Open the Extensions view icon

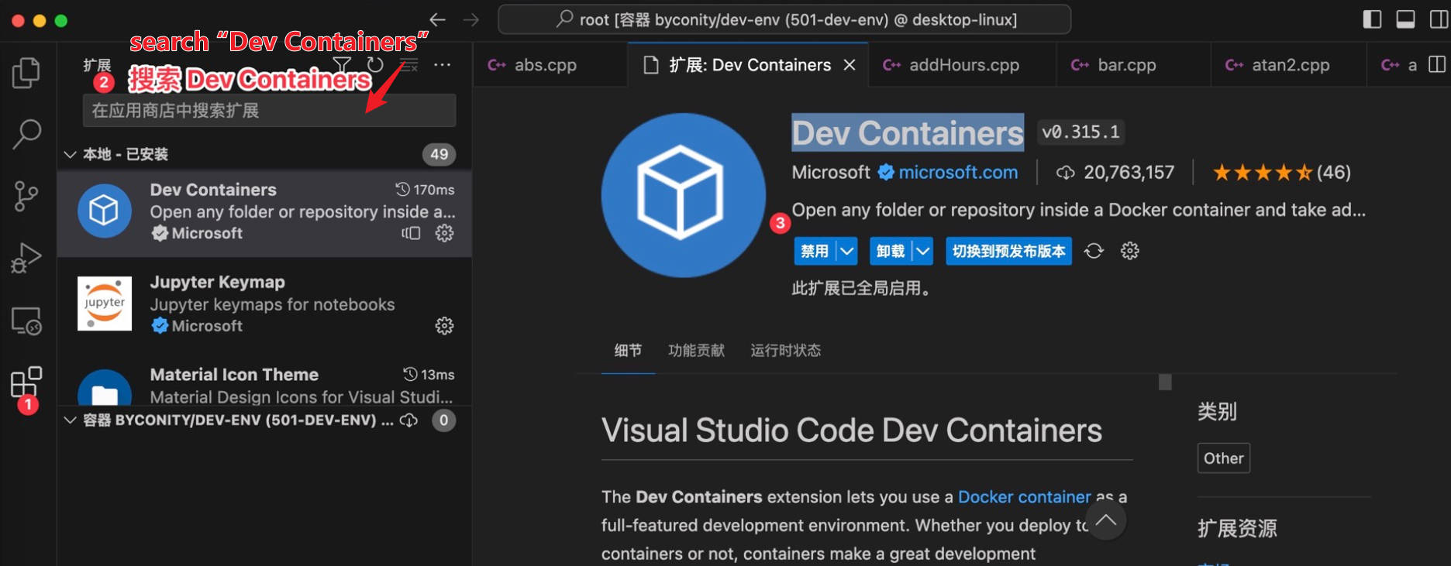point(26,382)
